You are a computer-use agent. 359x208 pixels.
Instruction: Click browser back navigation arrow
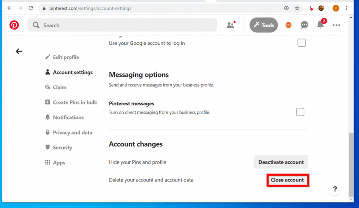(x=9, y=8)
